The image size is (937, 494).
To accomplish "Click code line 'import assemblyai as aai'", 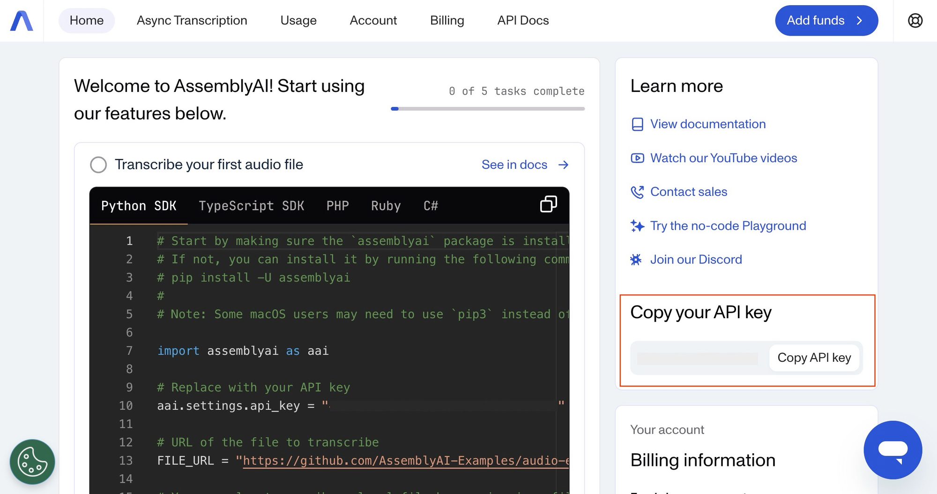I will 243,351.
